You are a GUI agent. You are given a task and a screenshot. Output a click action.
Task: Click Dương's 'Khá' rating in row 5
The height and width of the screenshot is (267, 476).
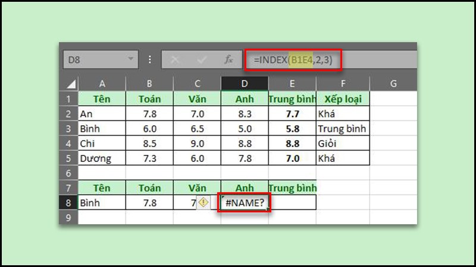point(343,158)
